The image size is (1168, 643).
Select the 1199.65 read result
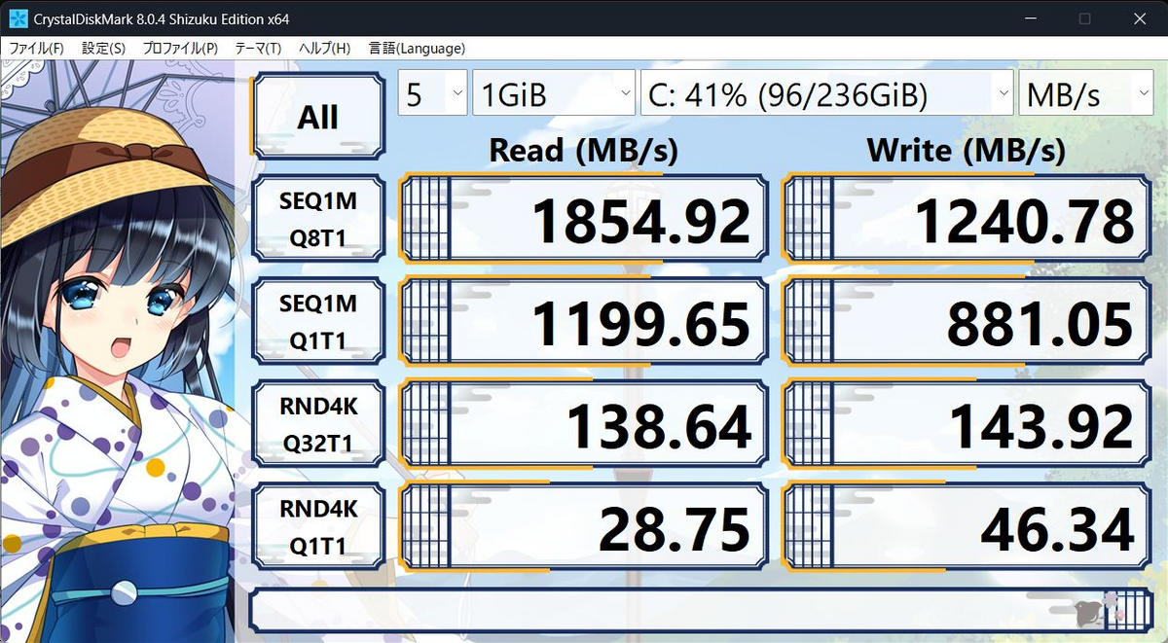pyautogui.click(x=582, y=323)
